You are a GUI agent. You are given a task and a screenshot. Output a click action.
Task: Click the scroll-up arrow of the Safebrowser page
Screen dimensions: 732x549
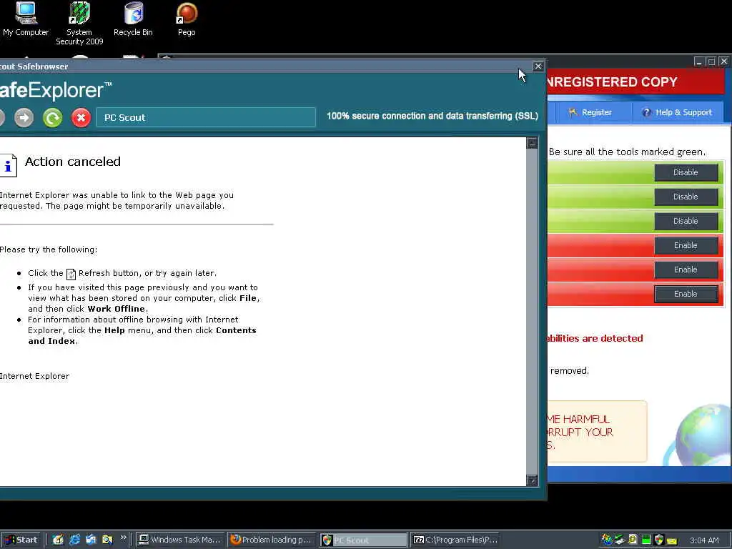pos(532,143)
